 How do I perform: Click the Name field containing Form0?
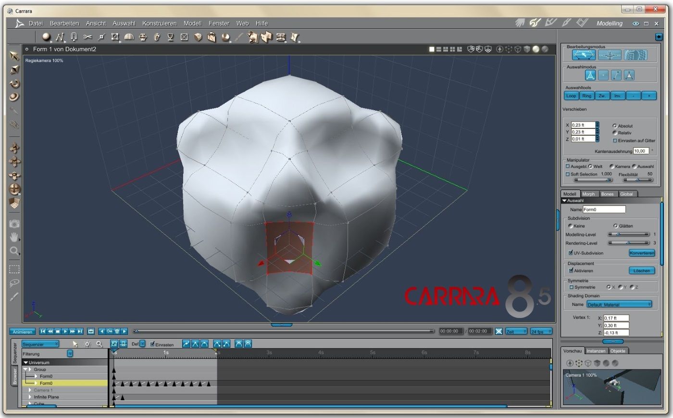tap(604, 210)
